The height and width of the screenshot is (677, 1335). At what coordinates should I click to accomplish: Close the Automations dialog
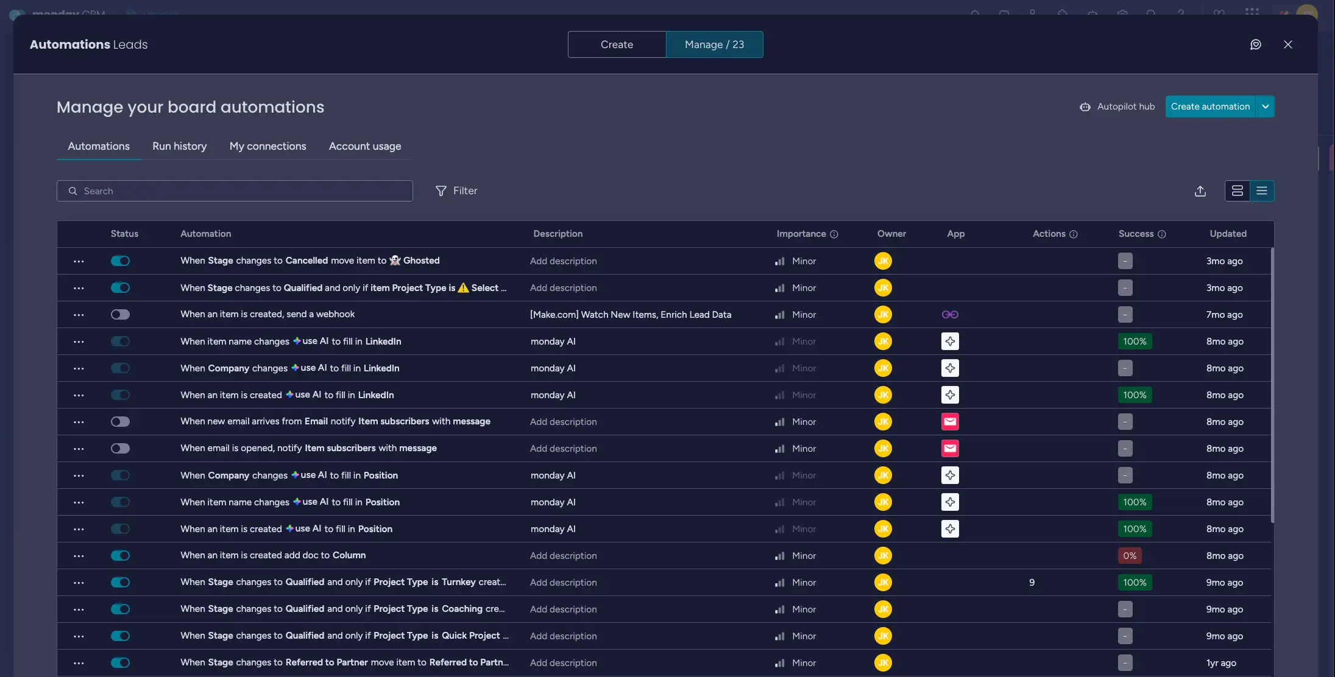pos(1287,44)
